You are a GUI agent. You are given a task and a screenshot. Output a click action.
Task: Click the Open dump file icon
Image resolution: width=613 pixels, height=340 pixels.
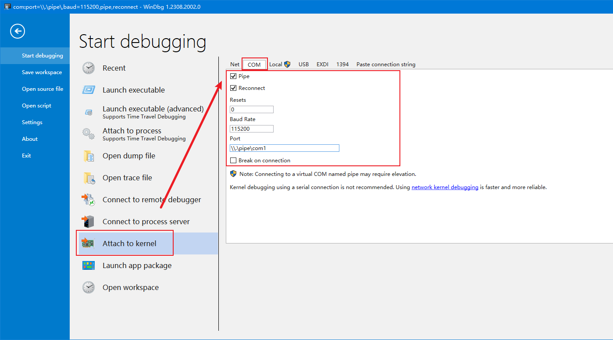tap(89, 156)
